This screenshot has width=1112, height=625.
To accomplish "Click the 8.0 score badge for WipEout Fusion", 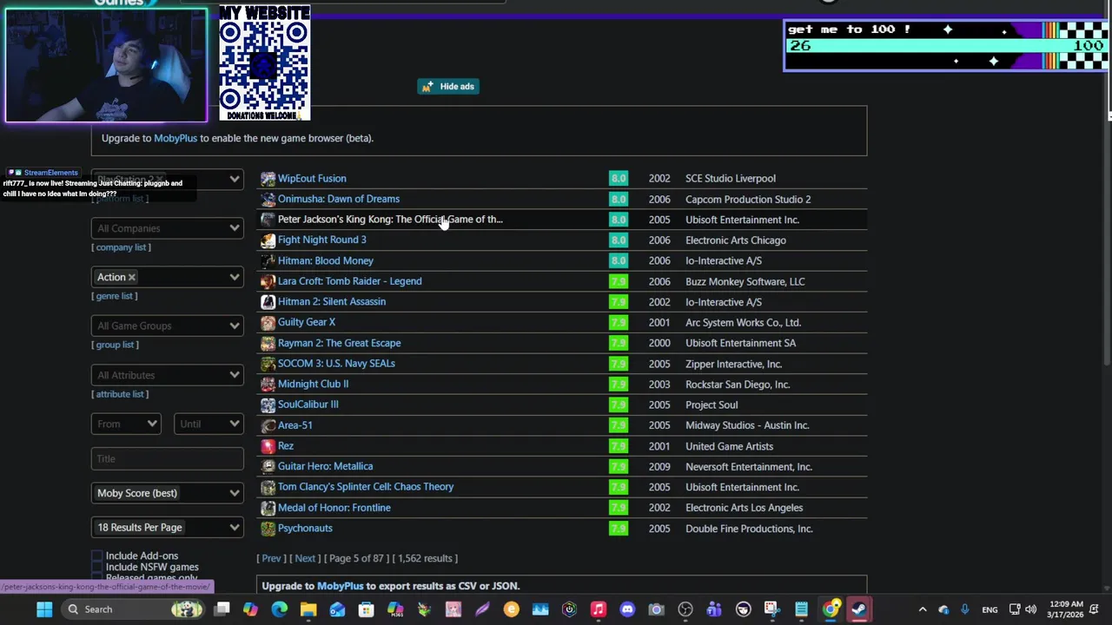I will click(618, 179).
